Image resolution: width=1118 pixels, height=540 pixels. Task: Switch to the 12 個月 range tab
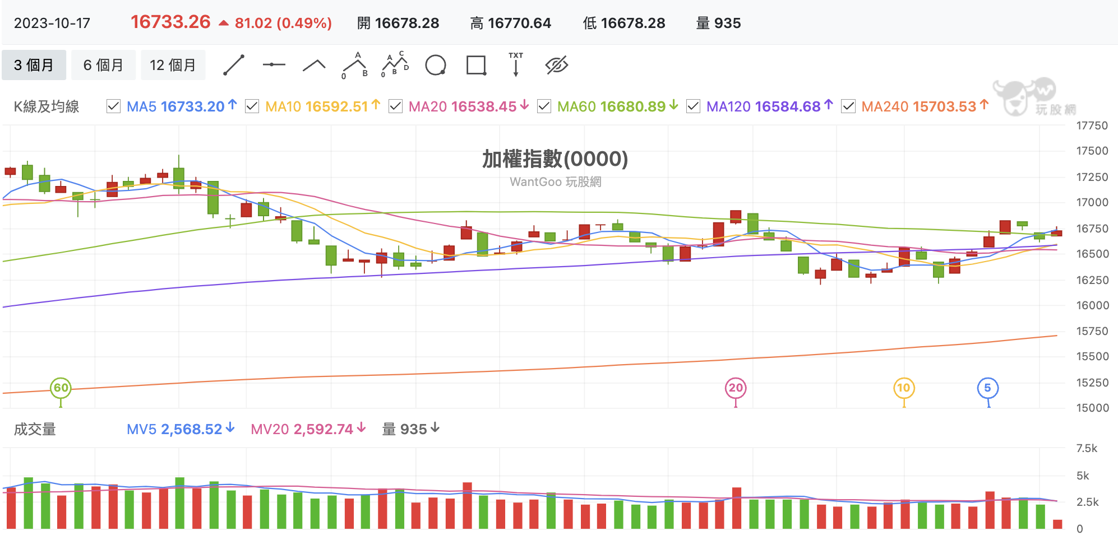pyautogui.click(x=173, y=65)
